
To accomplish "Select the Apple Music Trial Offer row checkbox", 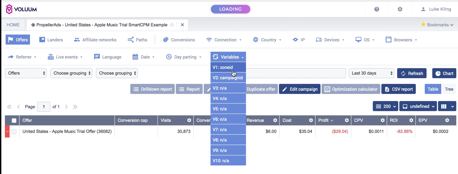I will 14,131.
